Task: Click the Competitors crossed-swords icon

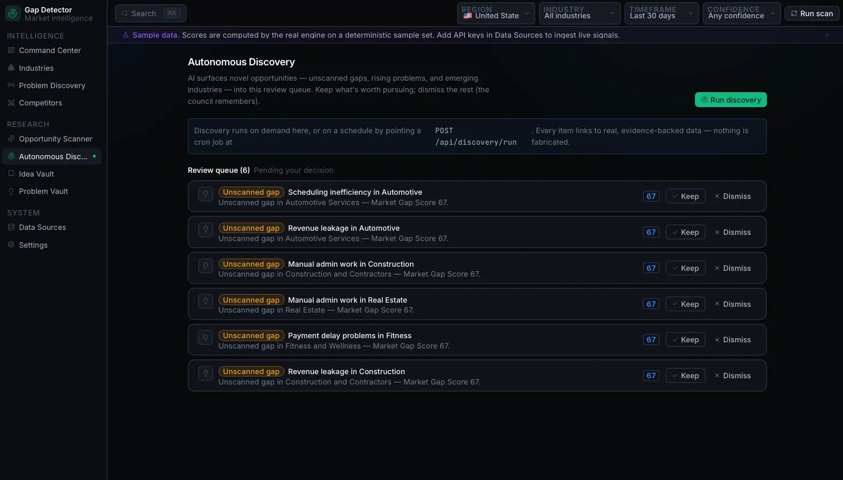Action: [11, 103]
